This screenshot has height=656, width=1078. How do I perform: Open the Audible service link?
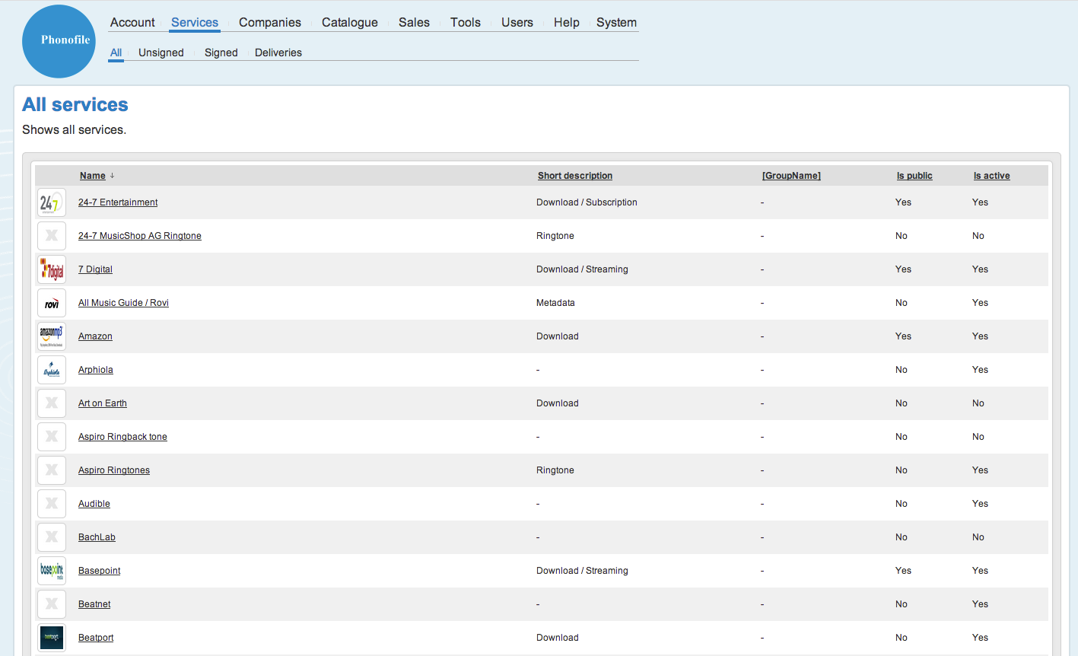click(94, 504)
